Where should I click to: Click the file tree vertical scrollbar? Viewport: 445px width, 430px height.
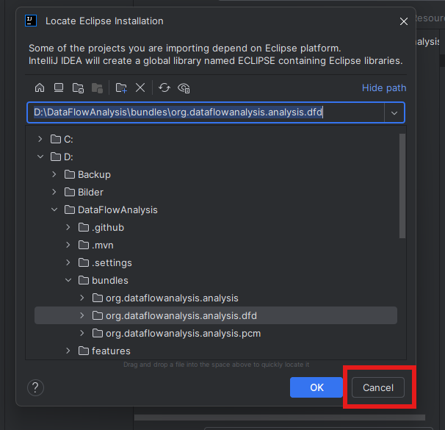pos(402,186)
